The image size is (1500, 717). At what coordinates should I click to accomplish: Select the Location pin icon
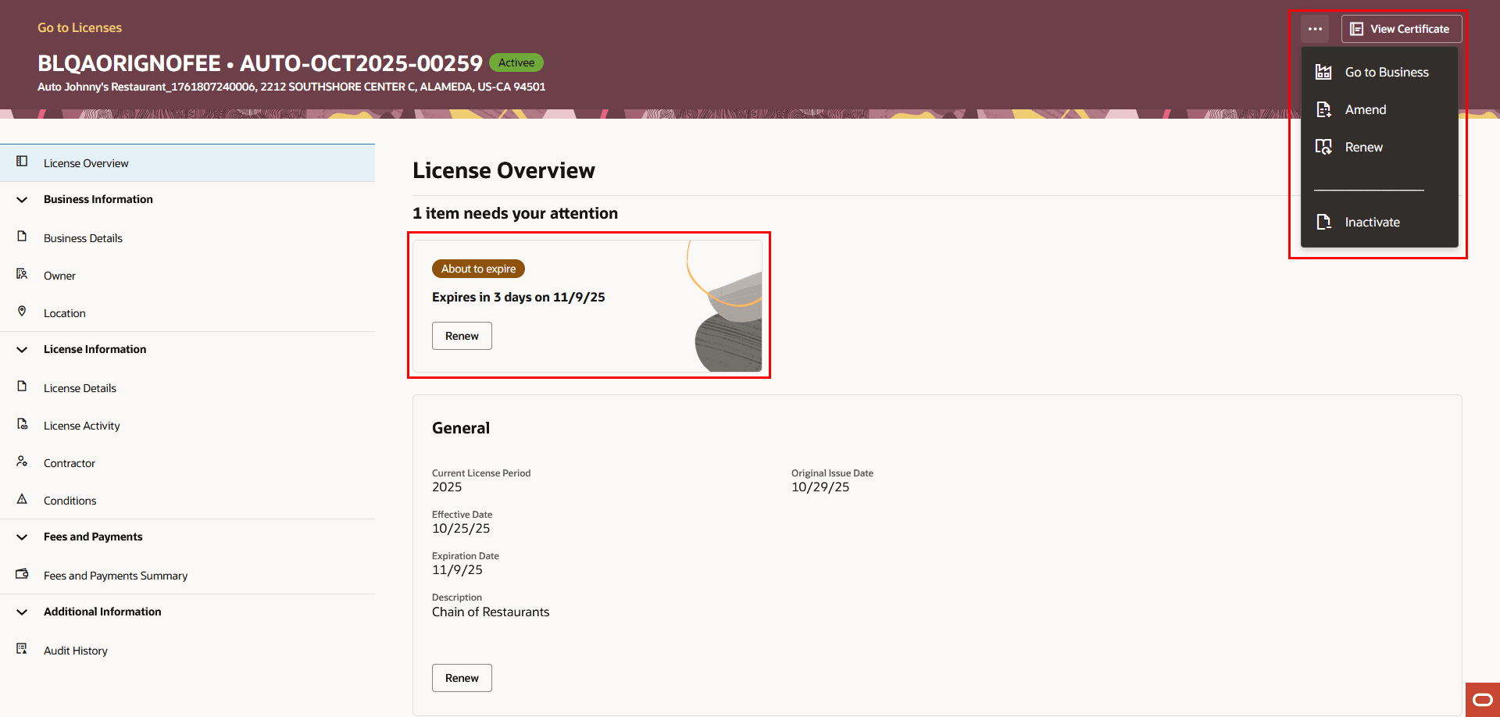click(x=23, y=312)
